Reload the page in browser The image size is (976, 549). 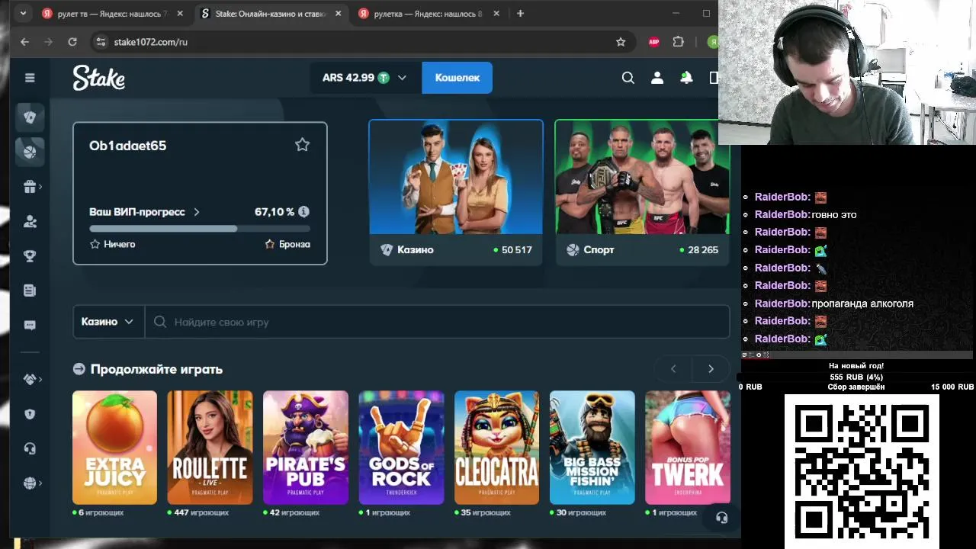[72, 42]
